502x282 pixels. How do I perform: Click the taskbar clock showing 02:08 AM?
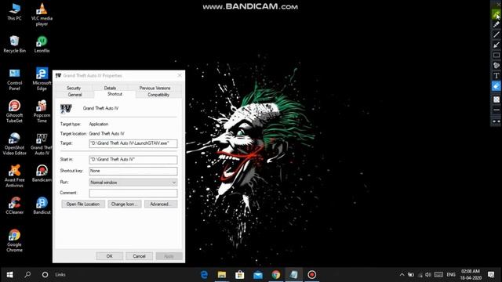pyautogui.click(x=471, y=275)
